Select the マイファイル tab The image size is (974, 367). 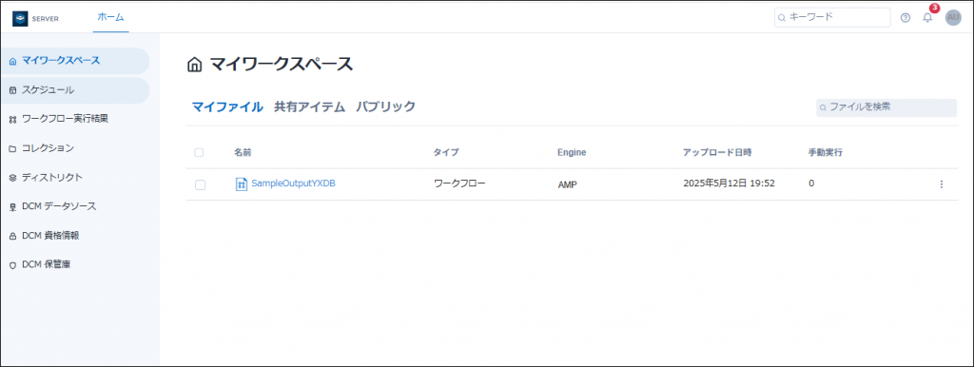(227, 106)
